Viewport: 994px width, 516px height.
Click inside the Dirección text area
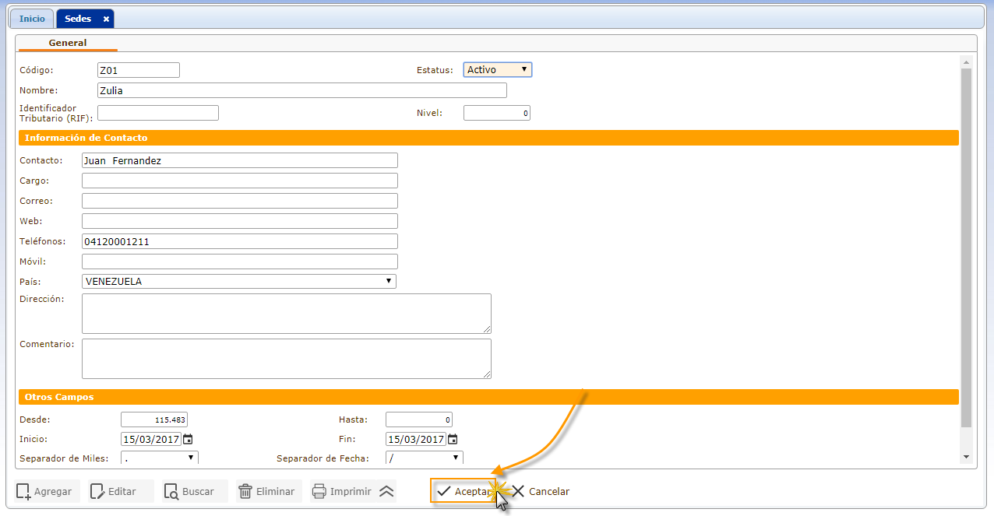click(287, 314)
